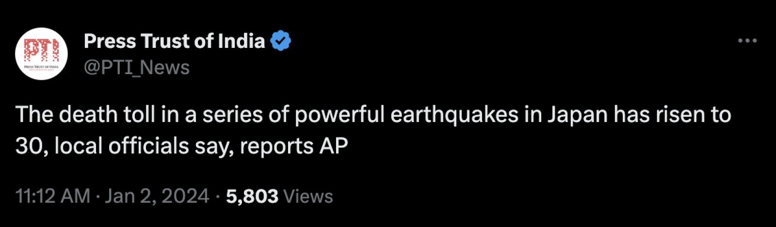
Task: Open the @PTI_News handle link
Action: tap(136, 67)
